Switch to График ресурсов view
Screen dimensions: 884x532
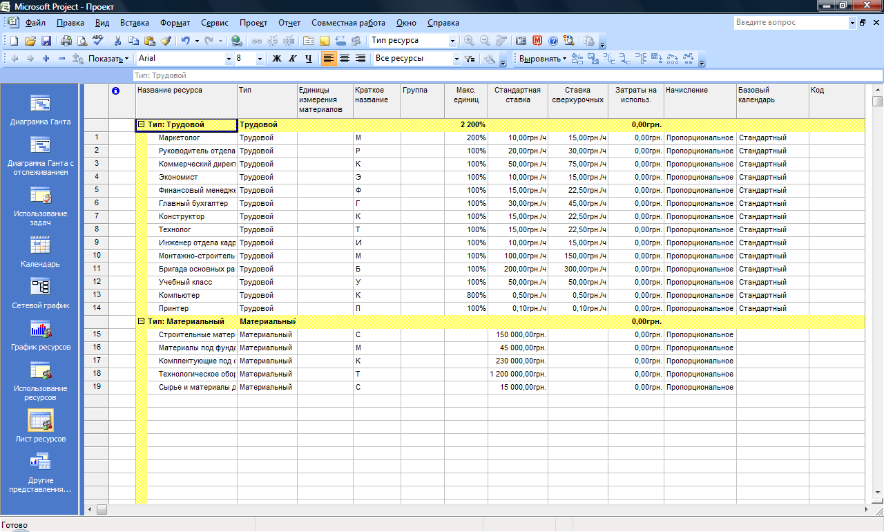click(40, 335)
